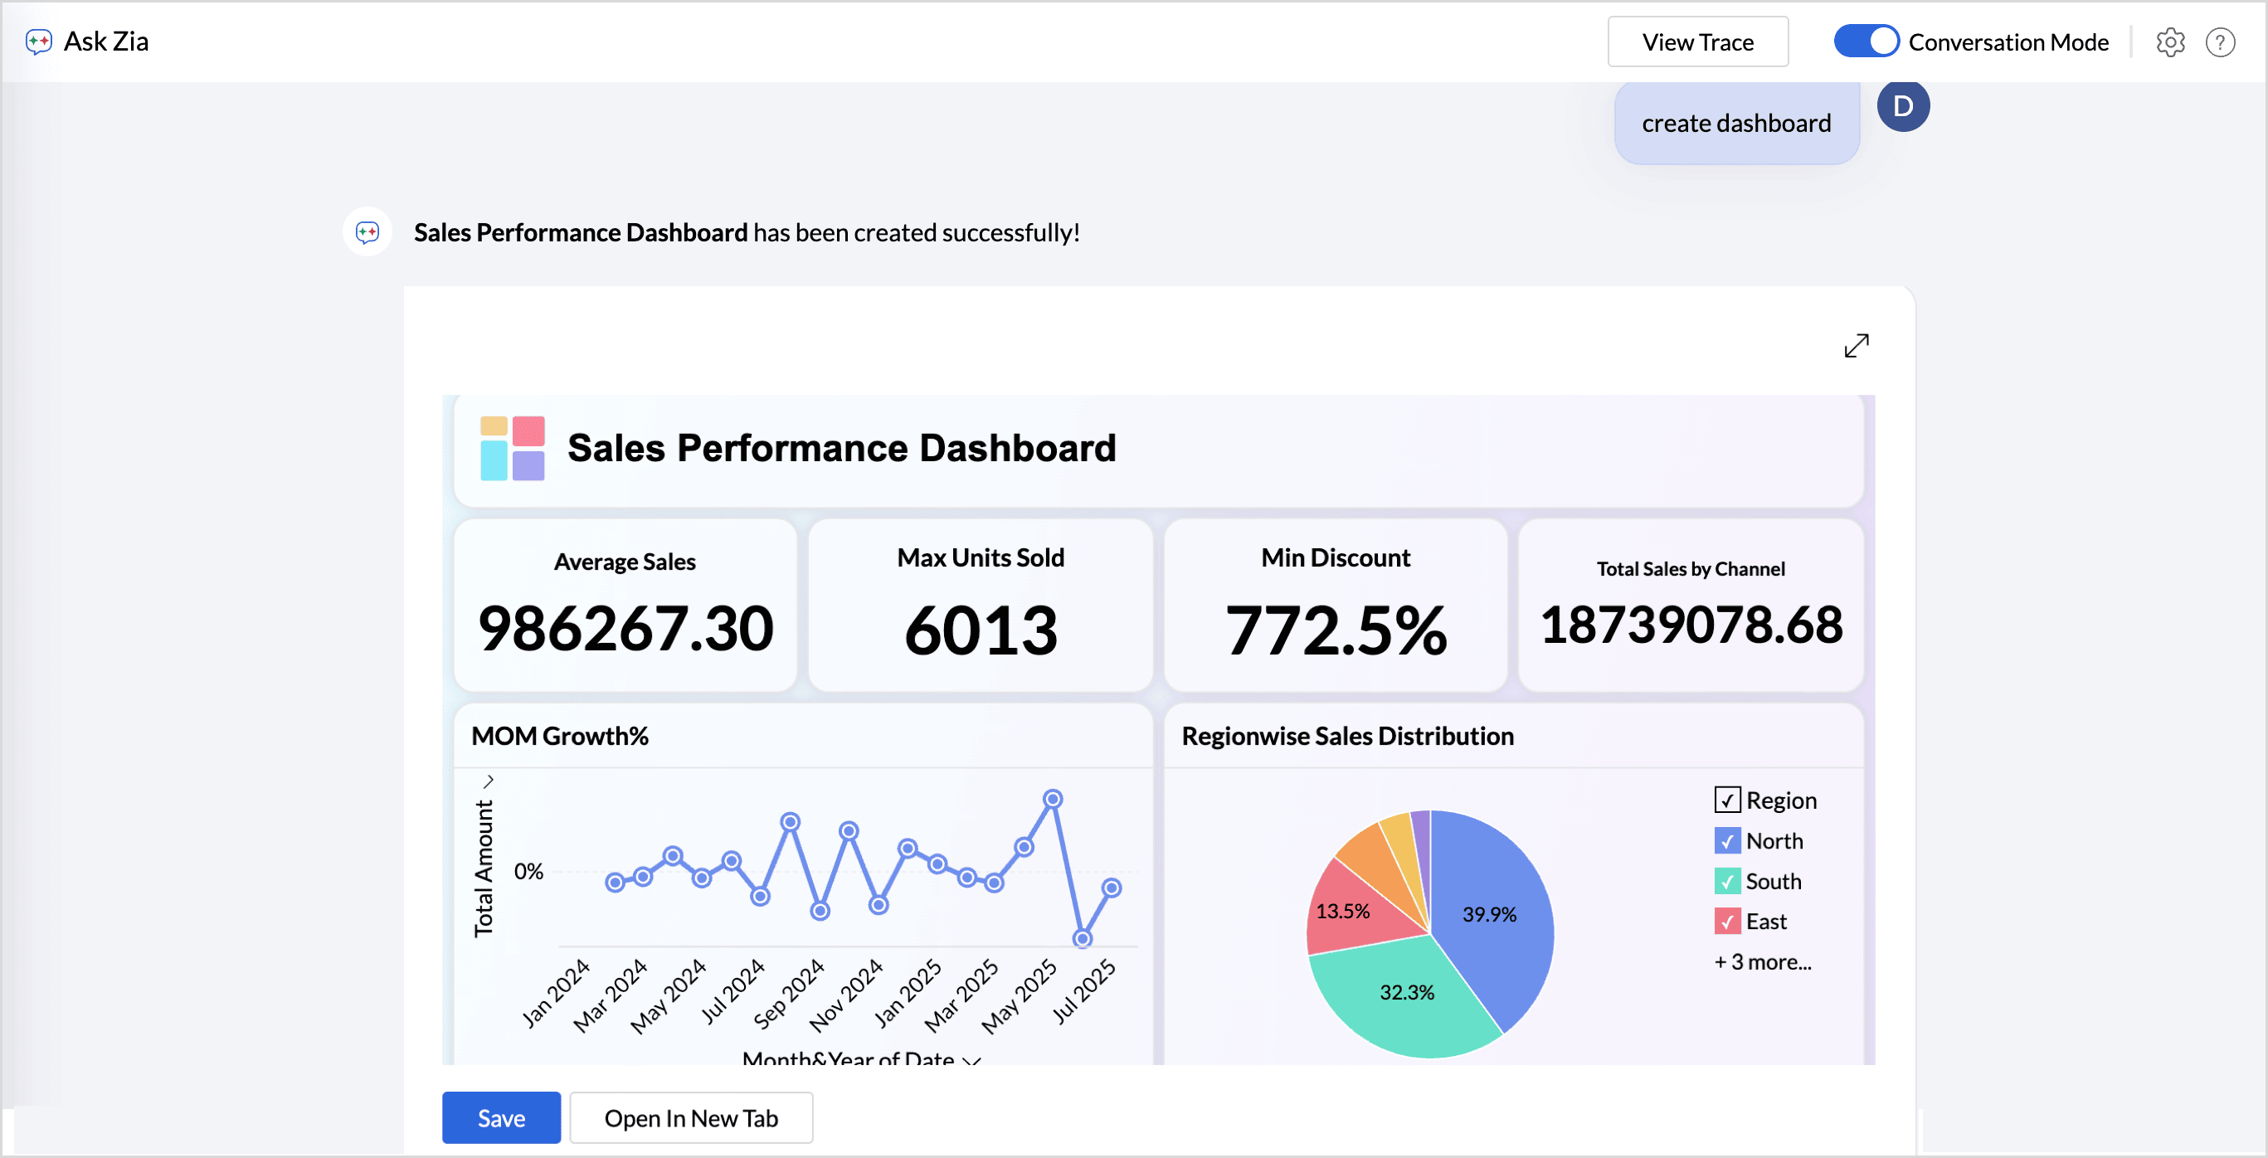Uncheck the North region checkbox
Screen dimensions: 2268x1158
pyautogui.click(x=1726, y=841)
